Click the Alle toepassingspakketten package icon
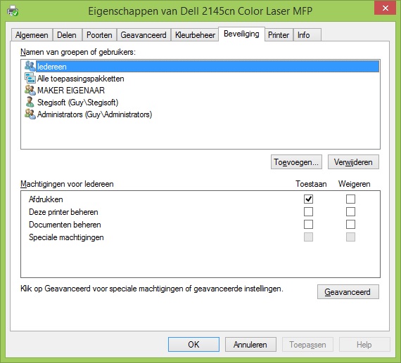This screenshot has width=401, height=363. tap(30, 78)
